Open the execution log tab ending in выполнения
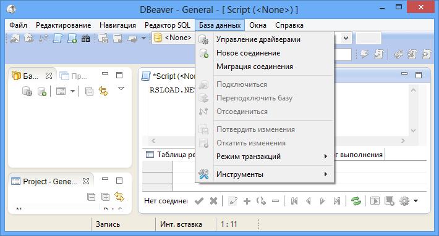 click(x=359, y=155)
